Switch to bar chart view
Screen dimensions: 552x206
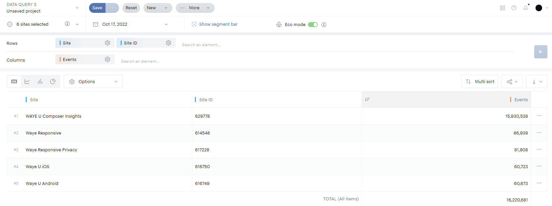pos(40,81)
